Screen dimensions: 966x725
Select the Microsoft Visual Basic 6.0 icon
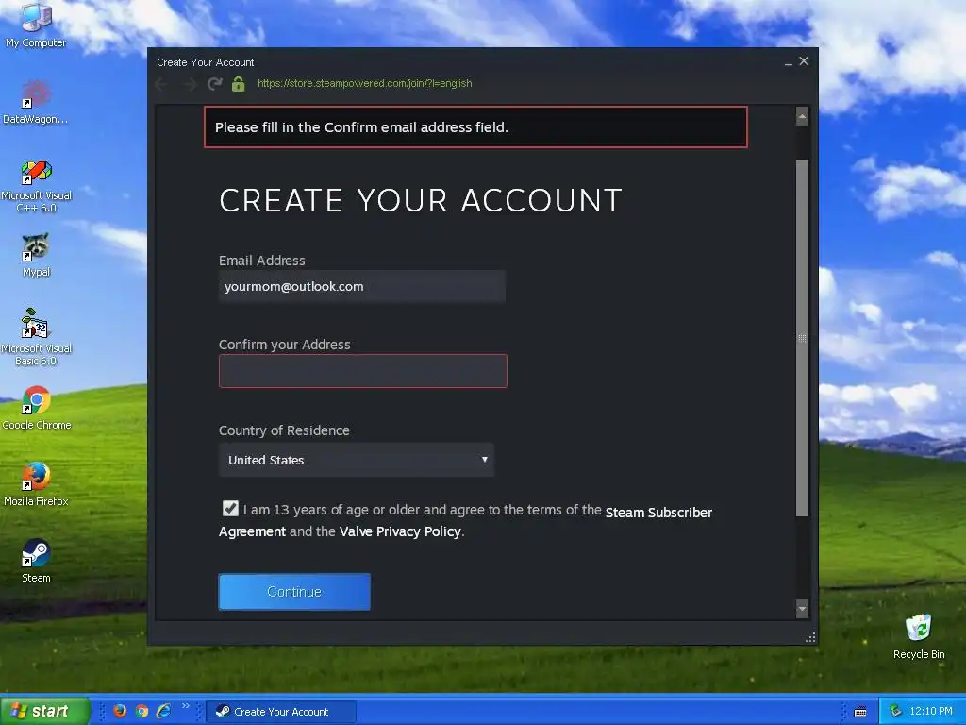[x=36, y=337]
